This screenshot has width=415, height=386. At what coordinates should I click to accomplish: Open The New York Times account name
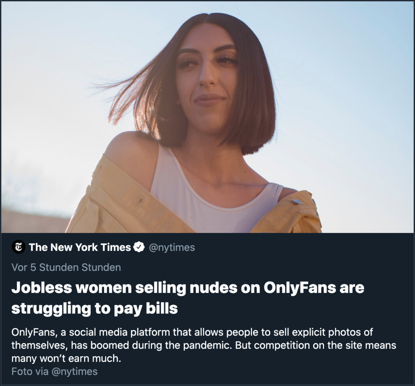point(80,248)
